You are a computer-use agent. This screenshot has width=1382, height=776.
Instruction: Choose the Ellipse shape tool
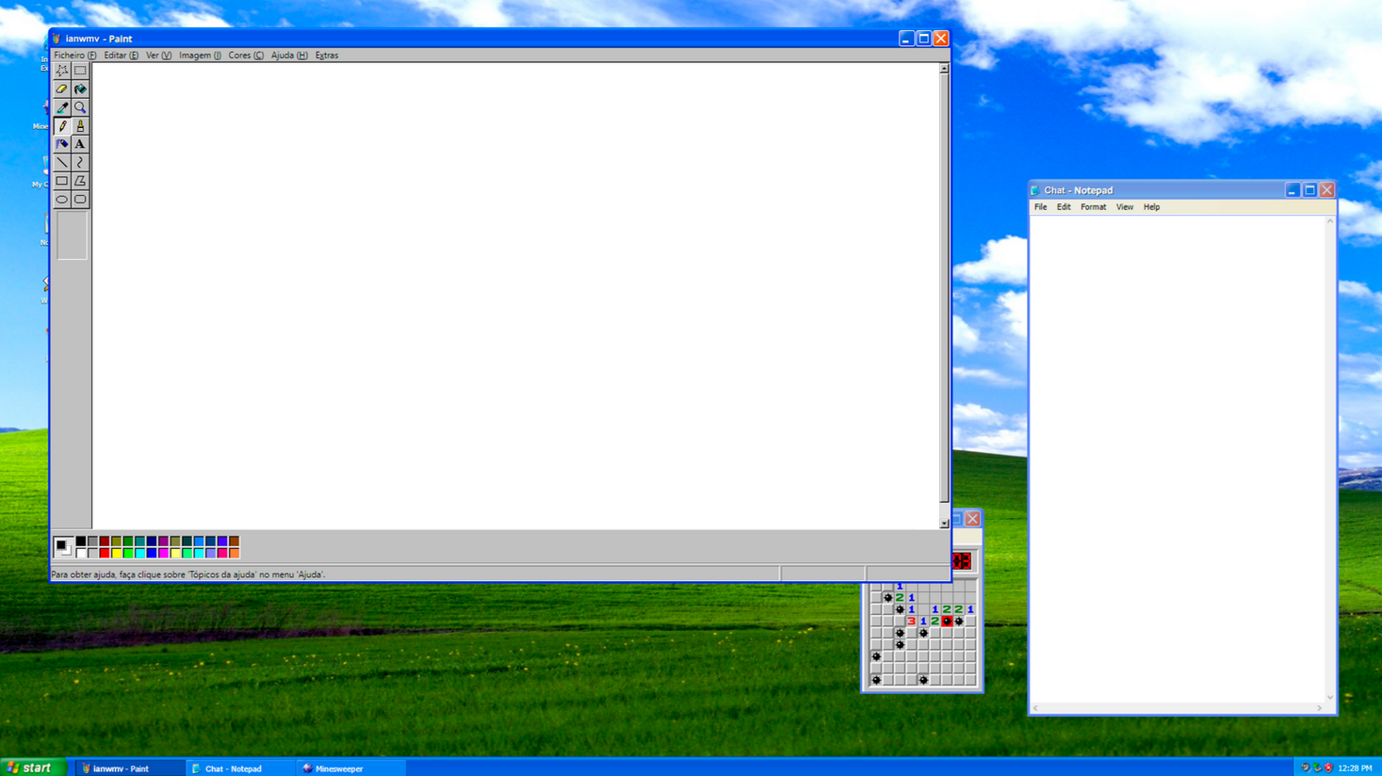[61, 199]
